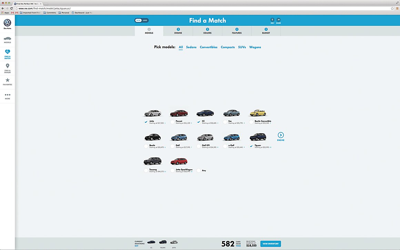
Task: Go to step 4 Features tab
Action: pos(237,31)
